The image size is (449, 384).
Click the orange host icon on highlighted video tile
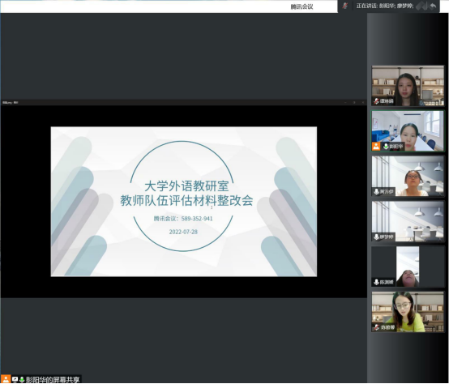coord(376,146)
